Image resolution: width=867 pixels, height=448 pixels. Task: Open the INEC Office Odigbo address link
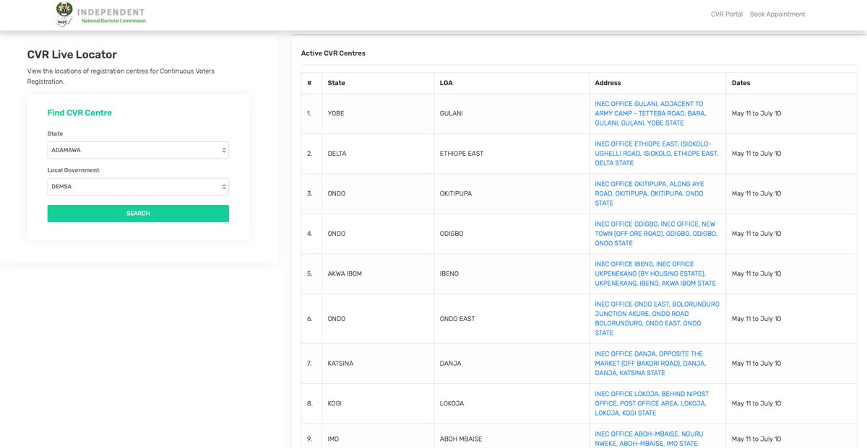[656, 234]
